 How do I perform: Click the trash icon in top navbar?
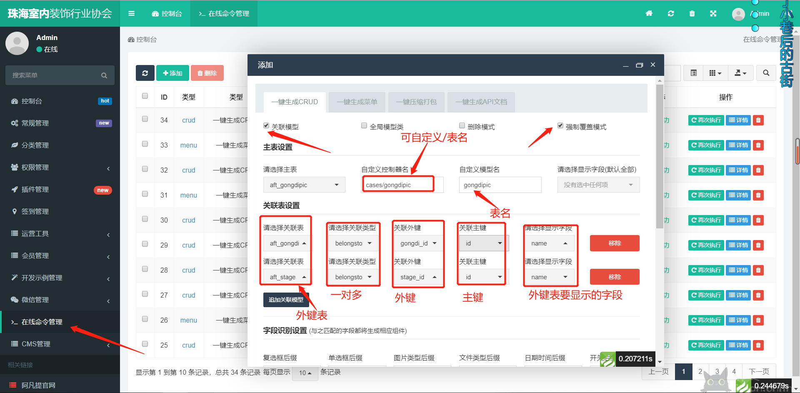[x=692, y=13]
